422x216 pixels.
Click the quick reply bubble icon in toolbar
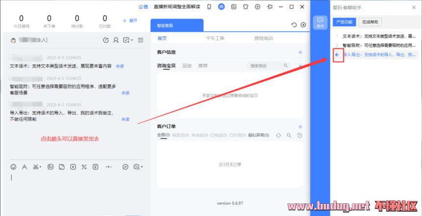[x=125, y=167]
